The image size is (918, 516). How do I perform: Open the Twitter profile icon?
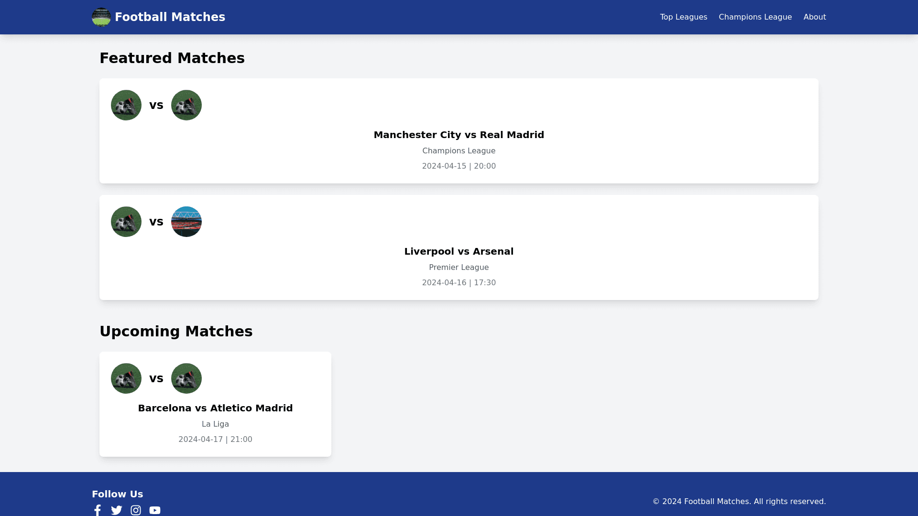coord(117,510)
